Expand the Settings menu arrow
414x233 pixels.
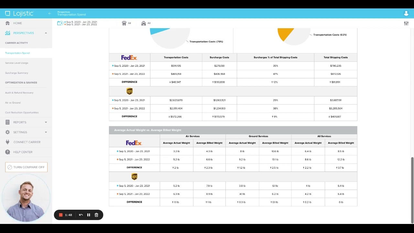pos(46,132)
